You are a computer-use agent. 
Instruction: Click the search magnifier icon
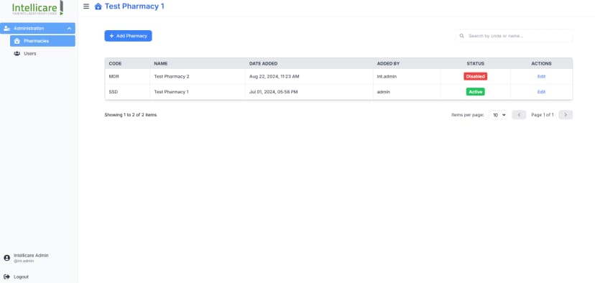[x=462, y=36]
